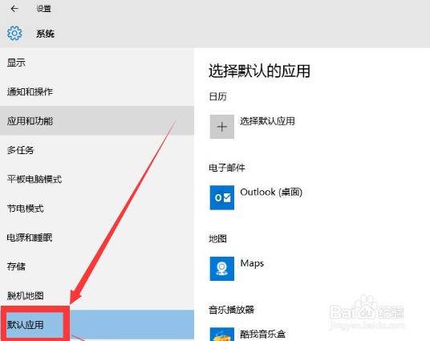Image resolution: width=430 pixels, height=341 pixels.
Task: Select 应用和功能 in the sidebar
Action: click(97, 120)
